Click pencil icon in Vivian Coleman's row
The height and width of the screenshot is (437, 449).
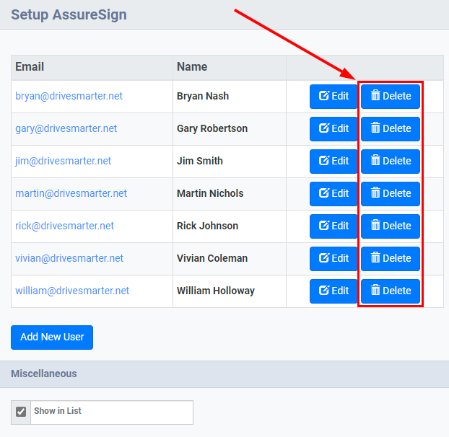[x=324, y=257]
